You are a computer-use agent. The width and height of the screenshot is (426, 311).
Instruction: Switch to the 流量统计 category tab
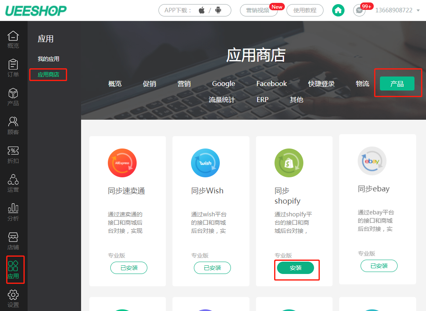(x=222, y=100)
